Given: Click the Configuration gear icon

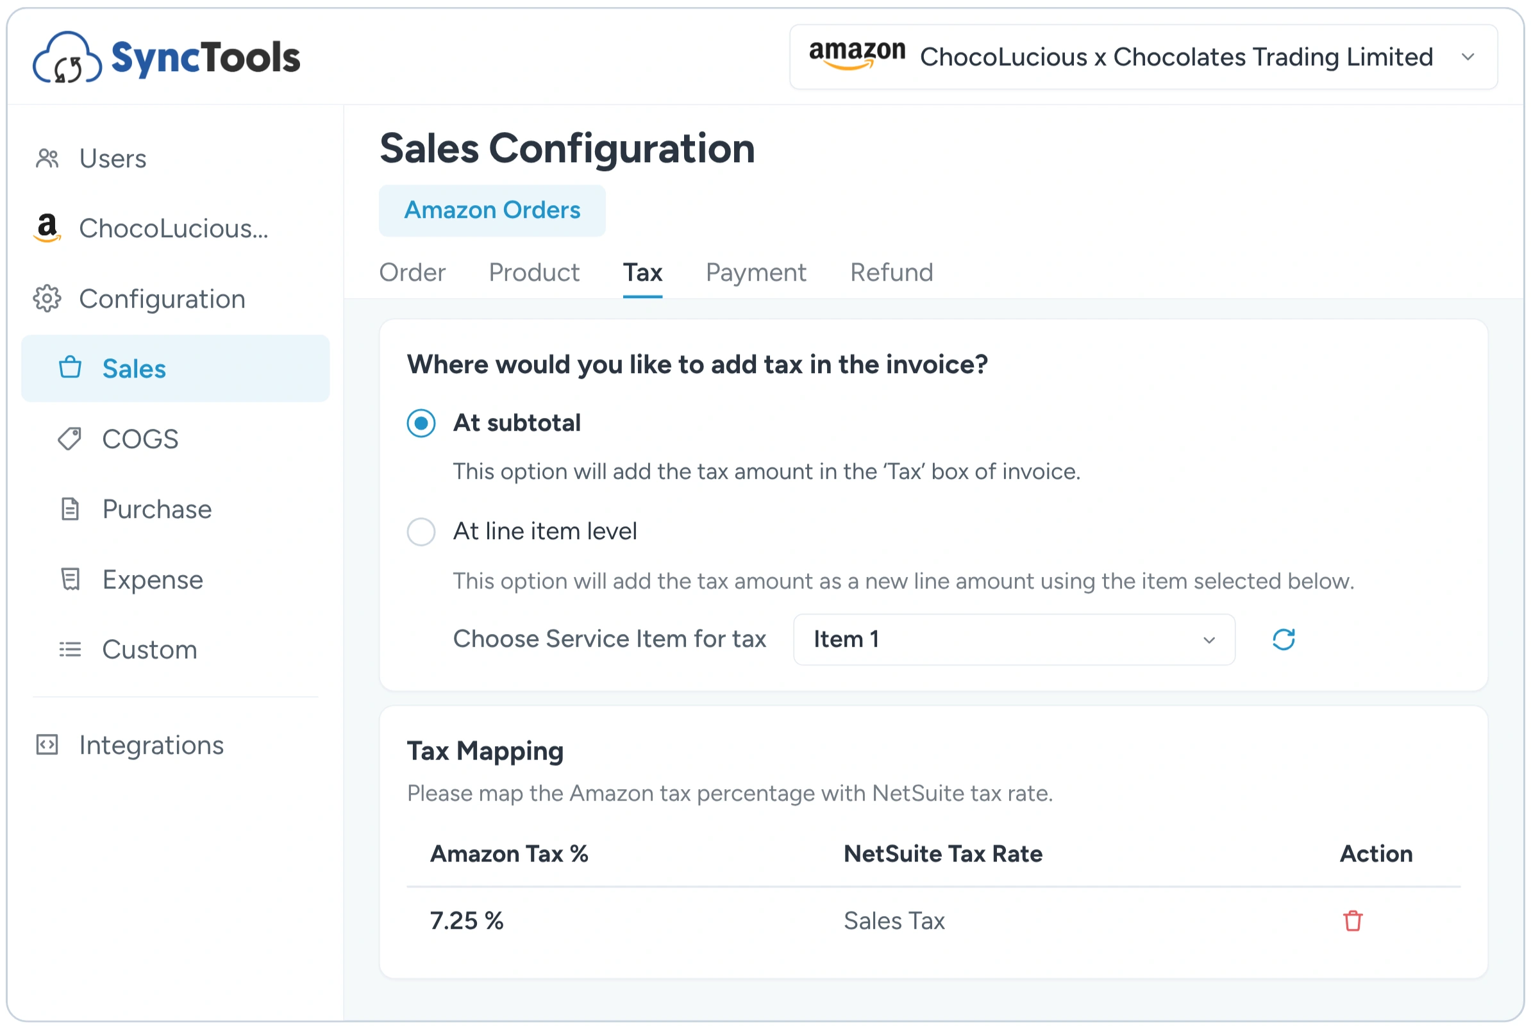Looking at the screenshot, I should [x=47, y=299].
